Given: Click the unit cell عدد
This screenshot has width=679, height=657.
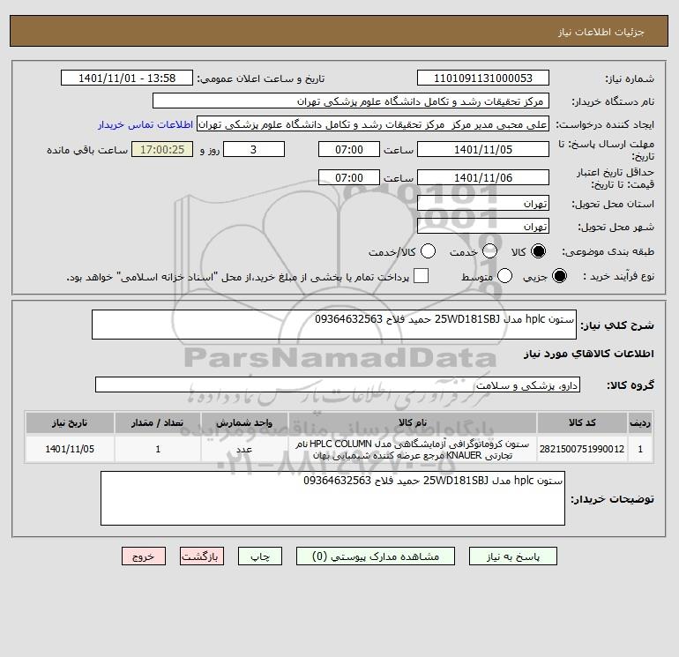Looking at the screenshot, I should [x=244, y=449].
